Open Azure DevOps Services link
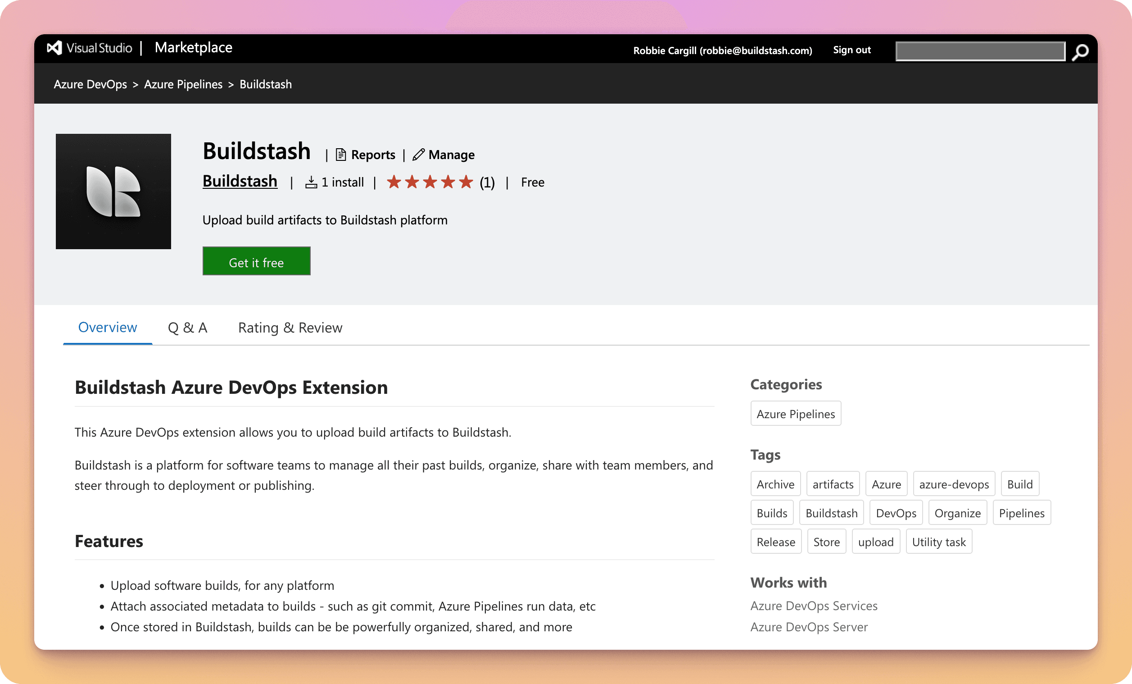1132x684 pixels. point(814,606)
